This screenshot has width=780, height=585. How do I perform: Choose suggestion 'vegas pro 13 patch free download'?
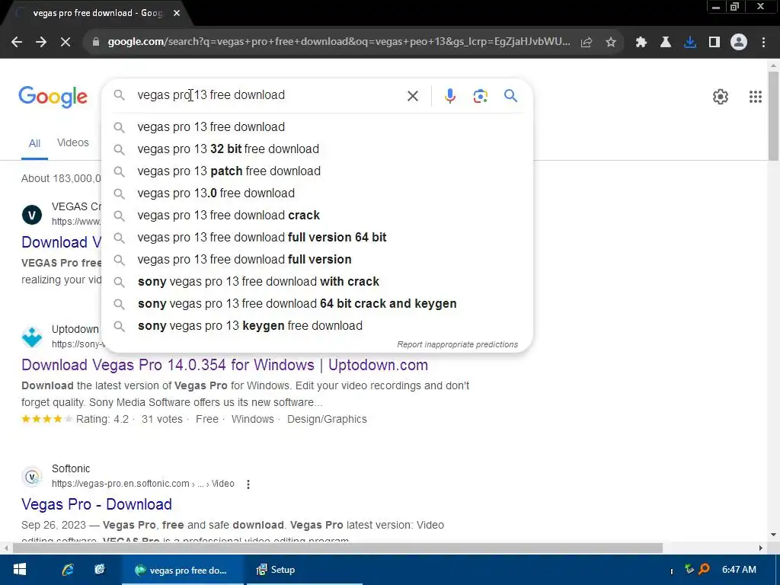click(x=317, y=171)
